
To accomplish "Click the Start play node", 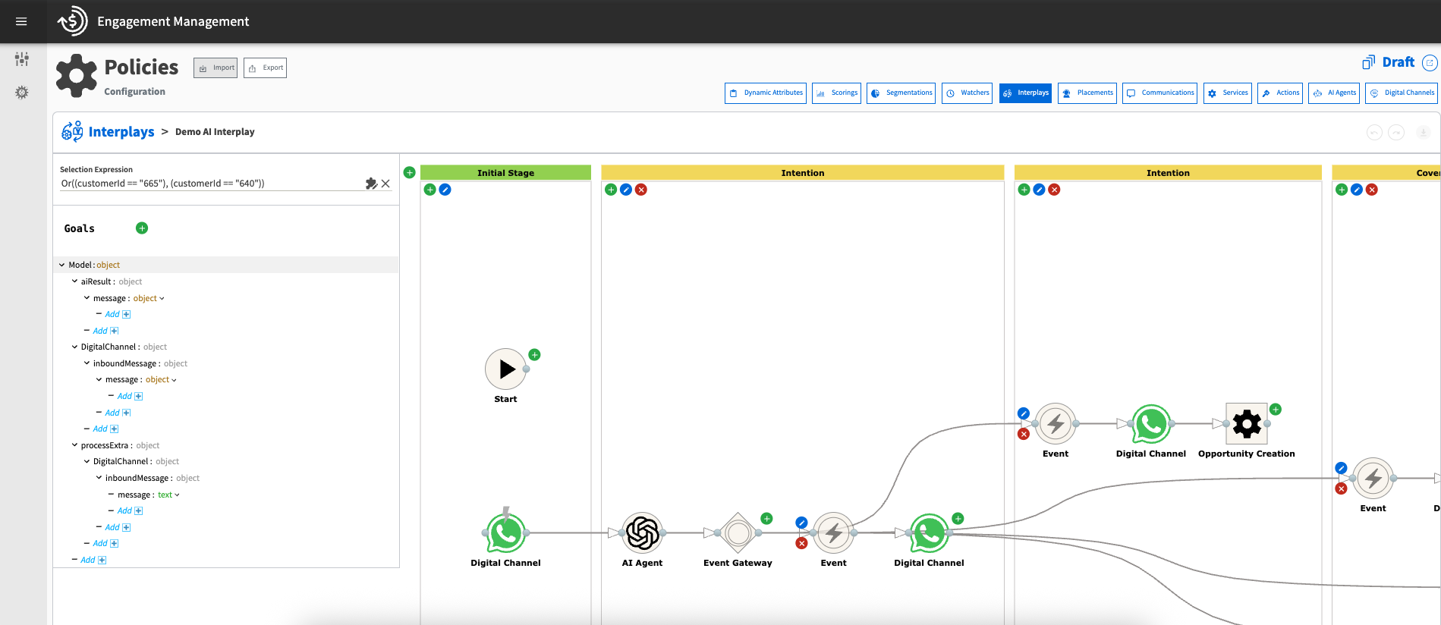I will (x=505, y=369).
